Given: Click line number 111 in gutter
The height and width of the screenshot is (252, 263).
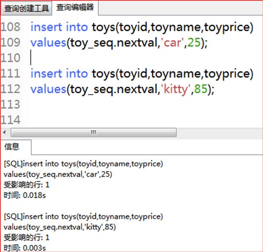Looking at the screenshot, I should point(10,73).
